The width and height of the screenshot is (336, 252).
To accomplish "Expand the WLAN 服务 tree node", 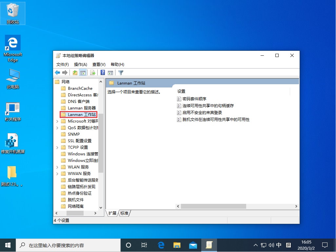I will point(58,167).
